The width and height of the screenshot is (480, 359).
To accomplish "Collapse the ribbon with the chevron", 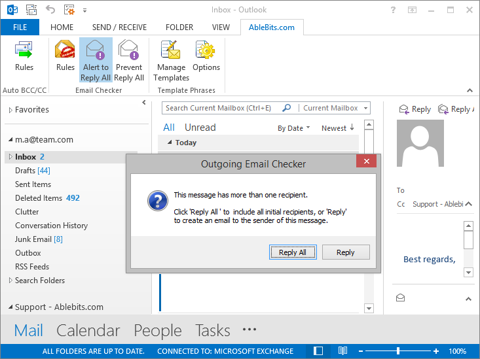I will (x=470, y=90).
